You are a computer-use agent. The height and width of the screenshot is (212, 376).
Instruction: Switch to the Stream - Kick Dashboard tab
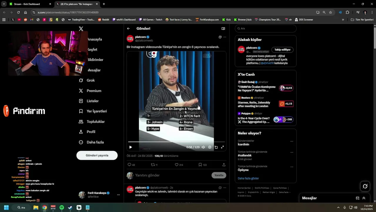pos(30,4)
